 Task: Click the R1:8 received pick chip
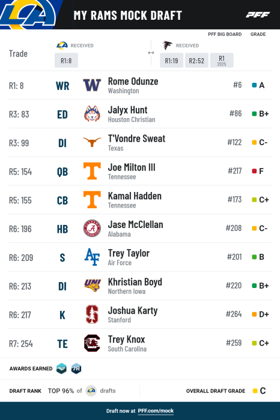tap(66, 60)
